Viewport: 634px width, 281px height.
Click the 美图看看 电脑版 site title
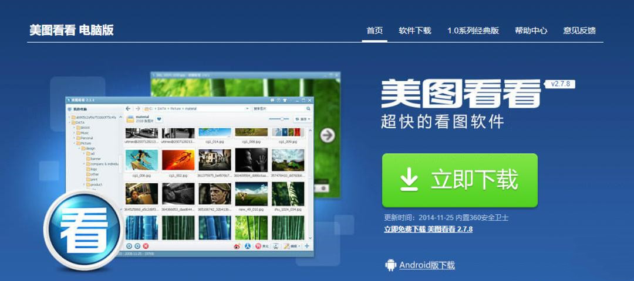(72, 30)
